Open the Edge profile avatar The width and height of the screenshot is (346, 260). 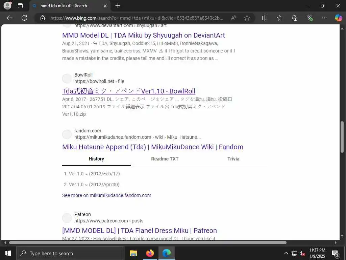pyautogui.click(x=8, y=6)
